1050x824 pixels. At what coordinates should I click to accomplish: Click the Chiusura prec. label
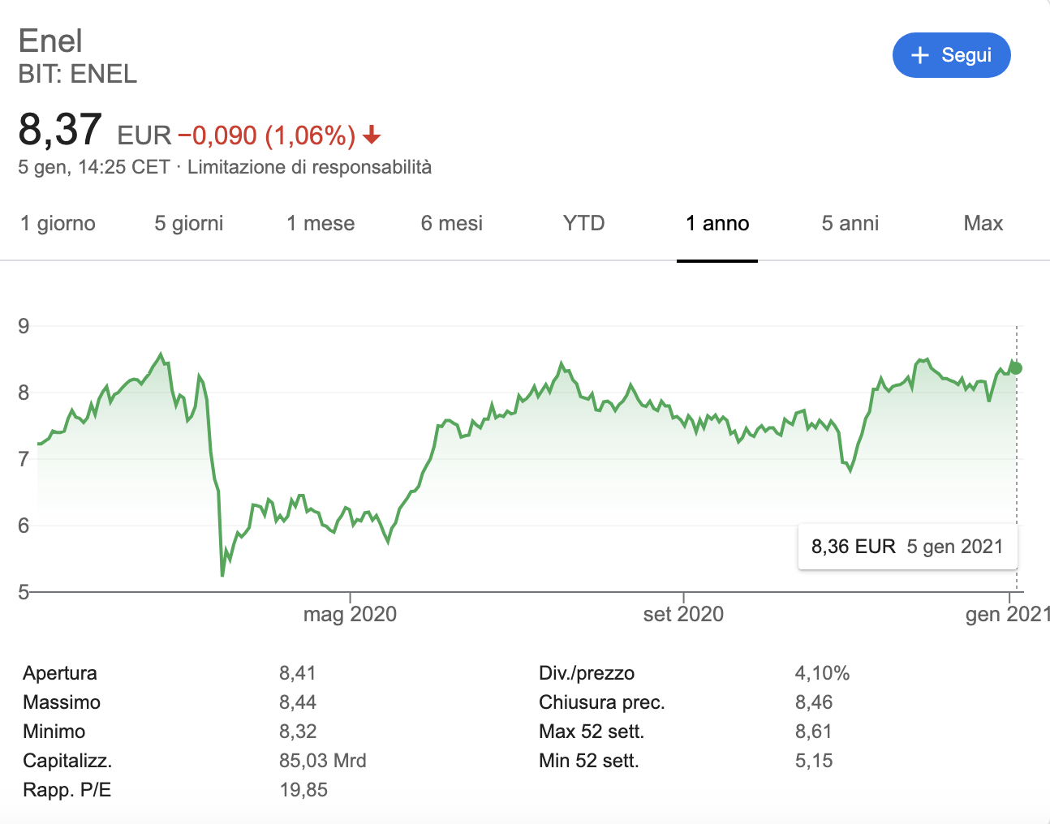pyautogui.click(x=601, y=702)
